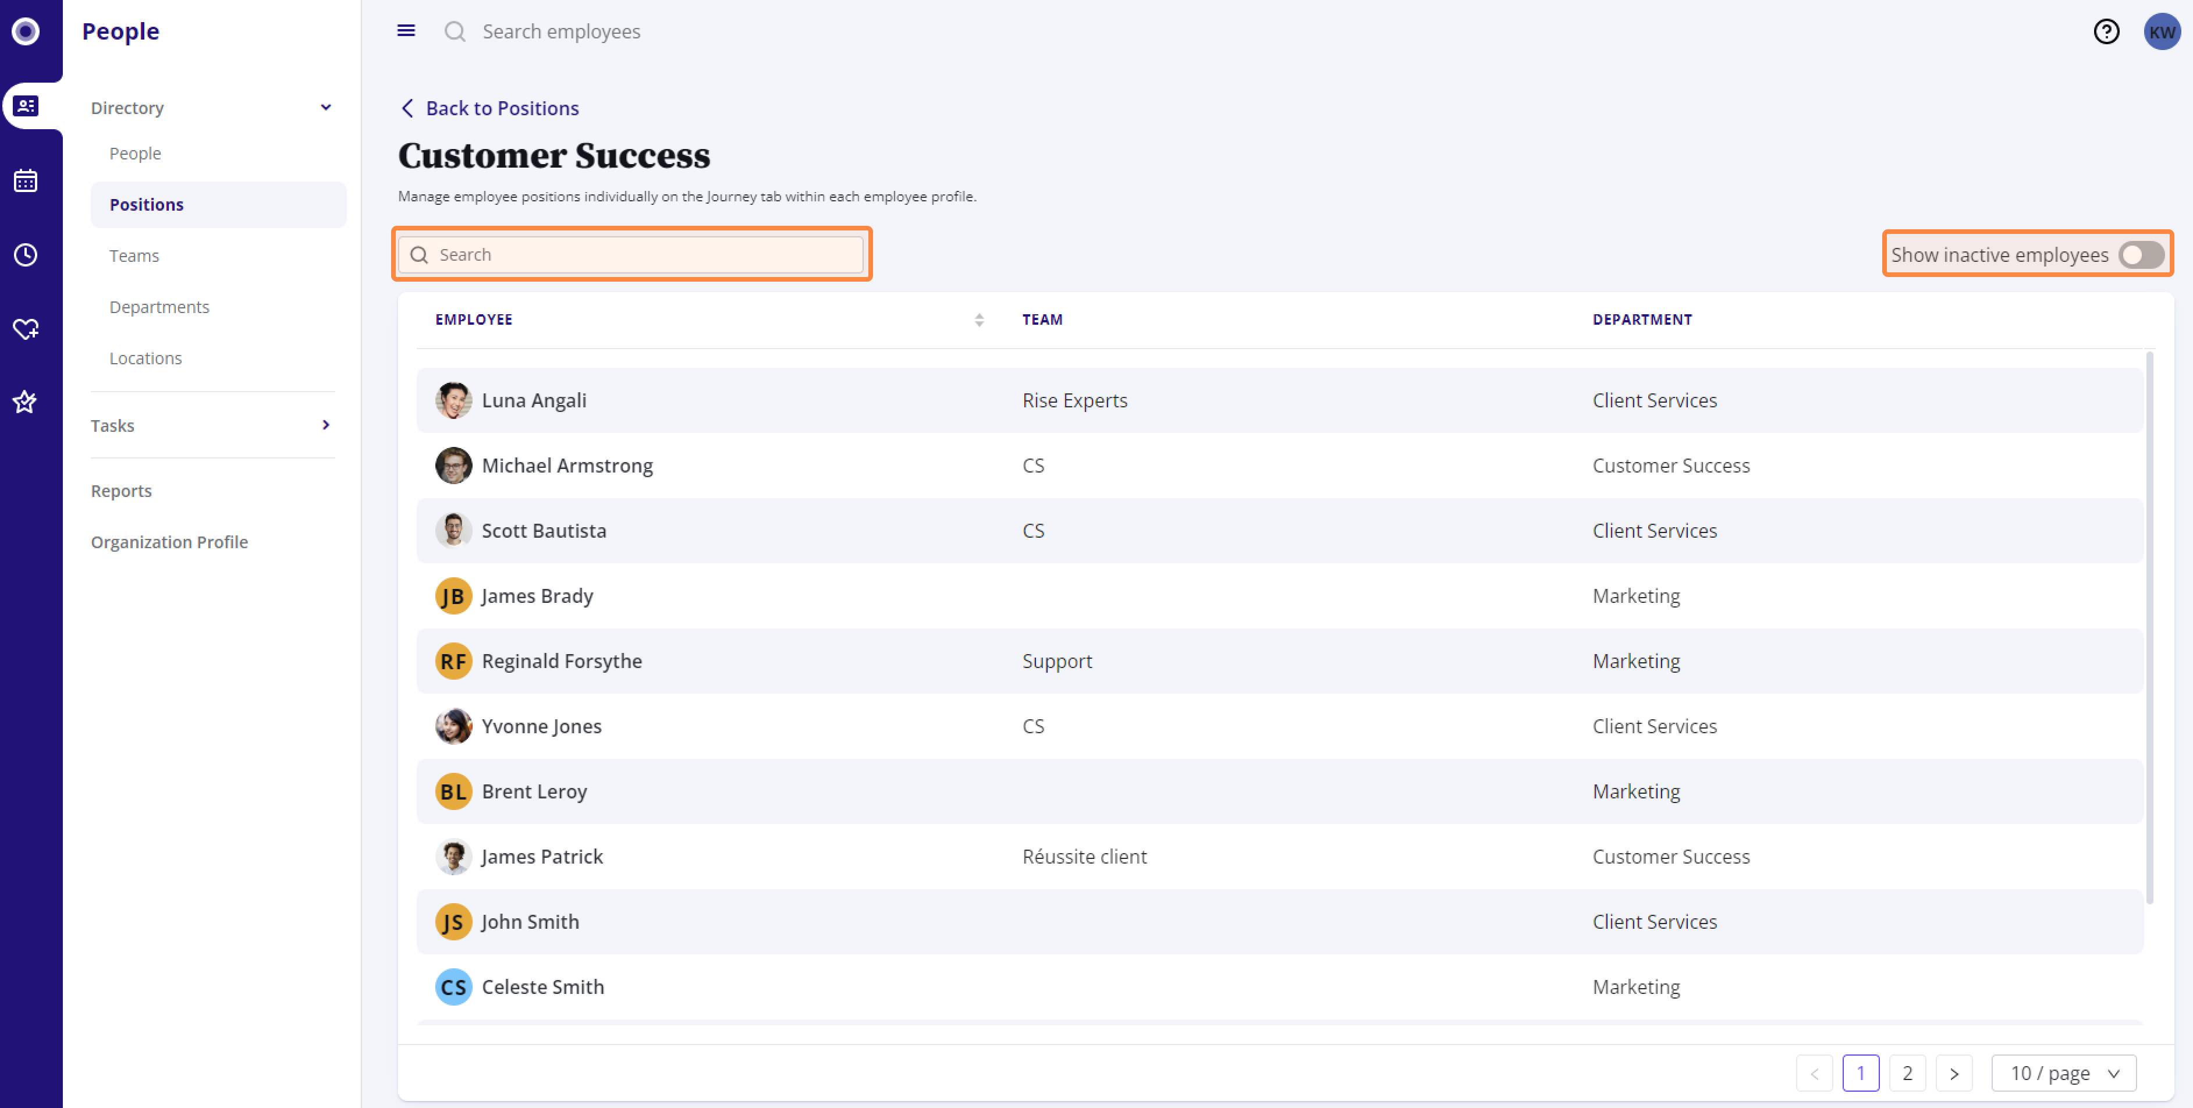Click Scott Bautista's profile photo
The image size is (2193, 1108).
tap(453, 530)
